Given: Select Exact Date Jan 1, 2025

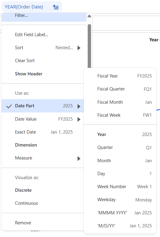Looking at the screenshot, I should 43,132.
